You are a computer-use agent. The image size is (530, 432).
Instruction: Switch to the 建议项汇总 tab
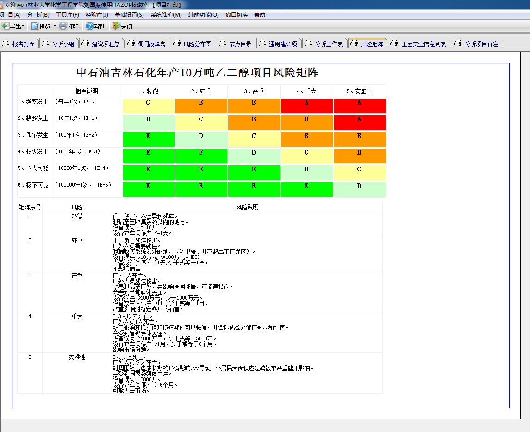(102, 44)
